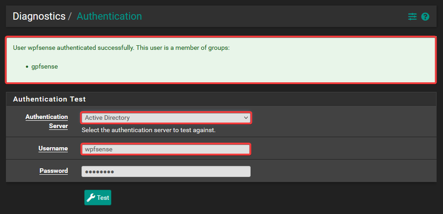Select the Authentication breadcrumb link
443x214 pixels.
pos(109,16)
